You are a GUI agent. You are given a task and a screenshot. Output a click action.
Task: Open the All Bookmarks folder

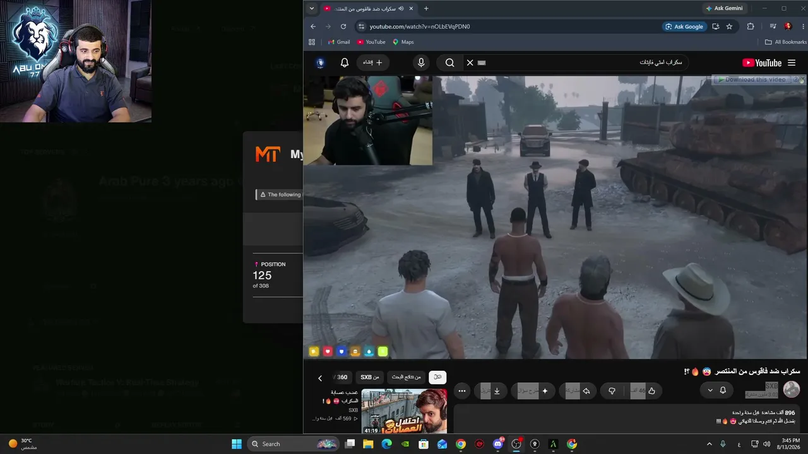pyautogui.click(x=785, y=42)
